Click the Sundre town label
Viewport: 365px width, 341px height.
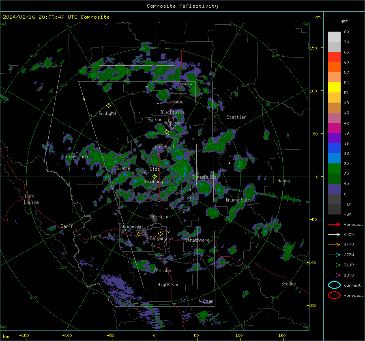(x=123, y=168)
